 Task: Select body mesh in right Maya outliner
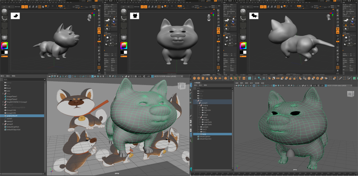tap(212, 134)
